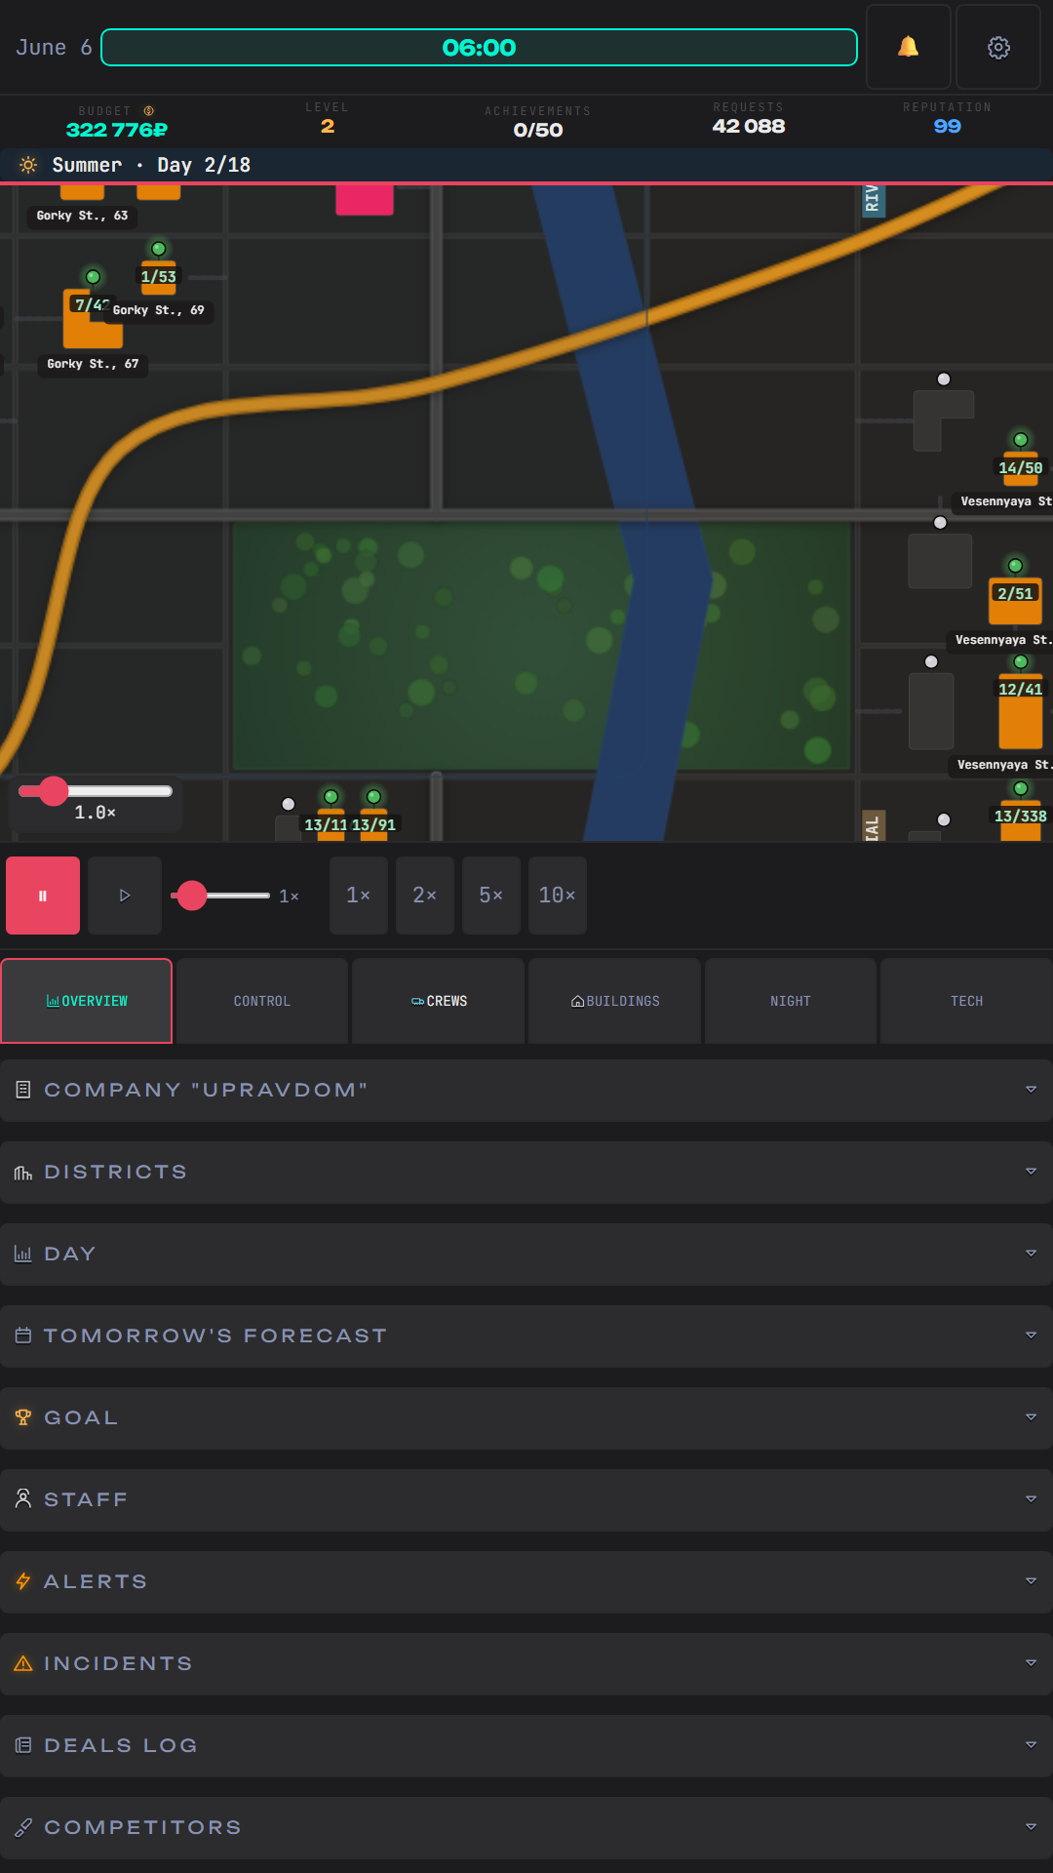
Task: Click green marker above 1/53 building
Action: click(159, 249)
